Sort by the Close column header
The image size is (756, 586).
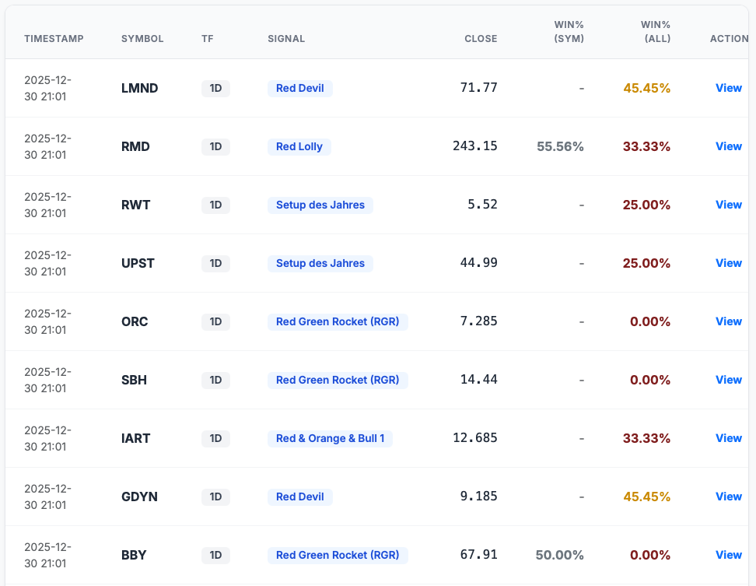pyautogui.click(x=481, y=39)
